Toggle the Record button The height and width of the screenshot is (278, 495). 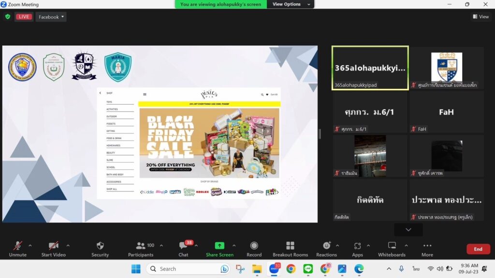(x=254, y=246)
